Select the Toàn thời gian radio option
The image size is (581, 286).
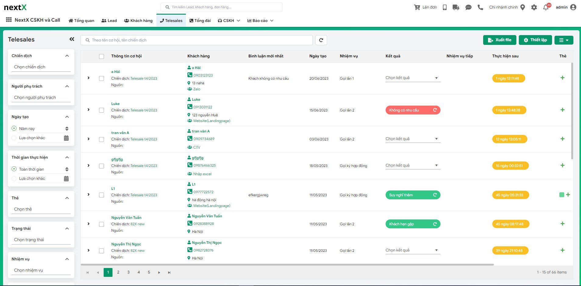(x=14, y=169)
